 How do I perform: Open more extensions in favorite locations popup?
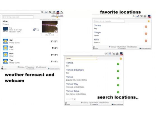click(145, 49)
